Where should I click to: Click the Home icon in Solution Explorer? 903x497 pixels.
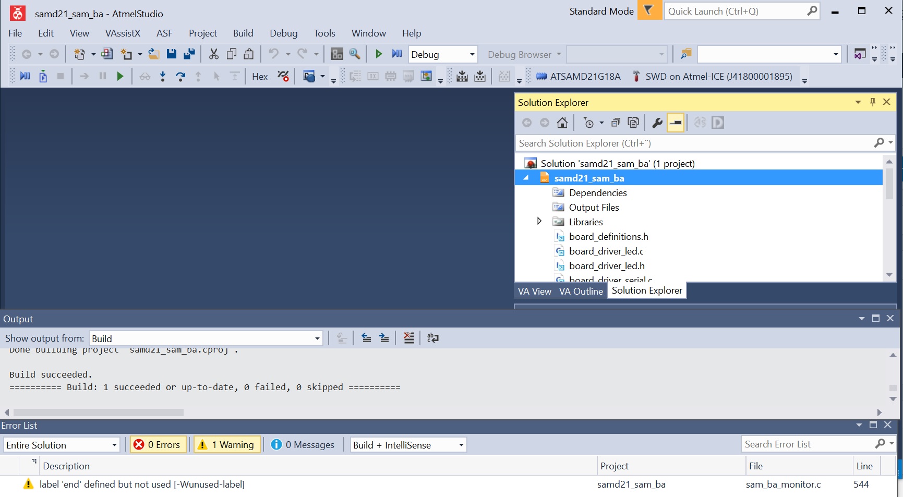562,123
